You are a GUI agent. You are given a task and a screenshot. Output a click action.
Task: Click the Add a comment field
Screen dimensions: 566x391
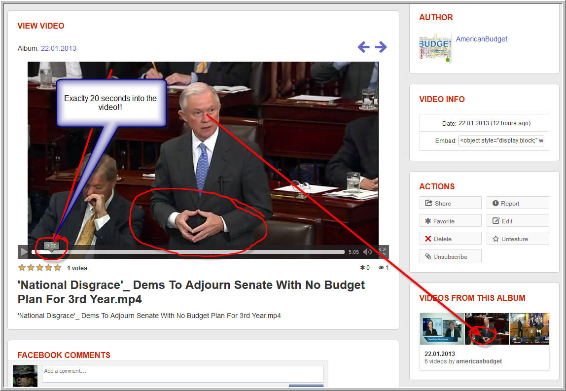coord(182,374)
